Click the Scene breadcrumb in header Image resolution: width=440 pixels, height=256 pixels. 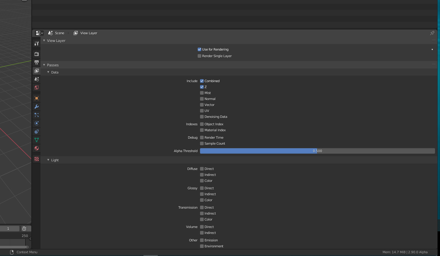point(56,33)
